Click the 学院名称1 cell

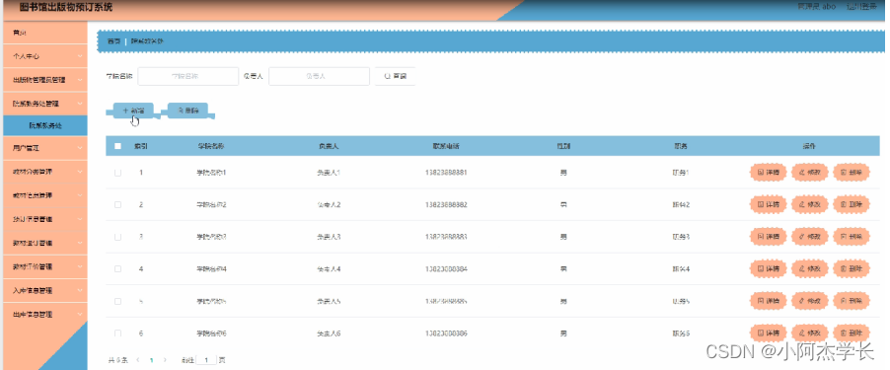pyautogui.click(x=211, y=173)
